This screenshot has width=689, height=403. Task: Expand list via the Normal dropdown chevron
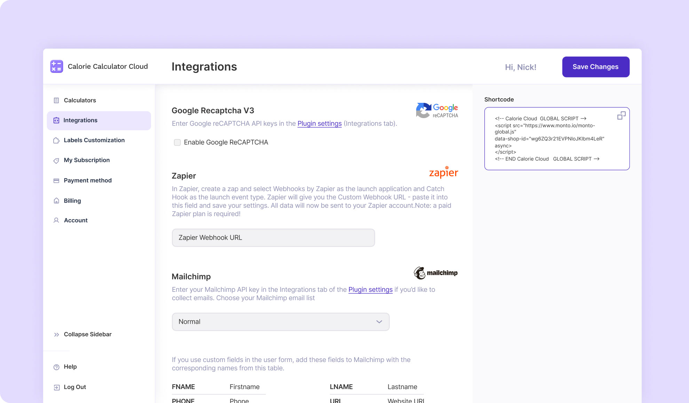[x=379, y=322]
